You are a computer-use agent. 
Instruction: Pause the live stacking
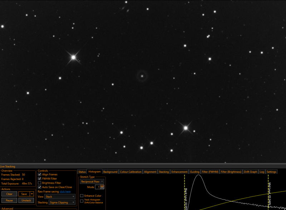(x=9, y=200)
